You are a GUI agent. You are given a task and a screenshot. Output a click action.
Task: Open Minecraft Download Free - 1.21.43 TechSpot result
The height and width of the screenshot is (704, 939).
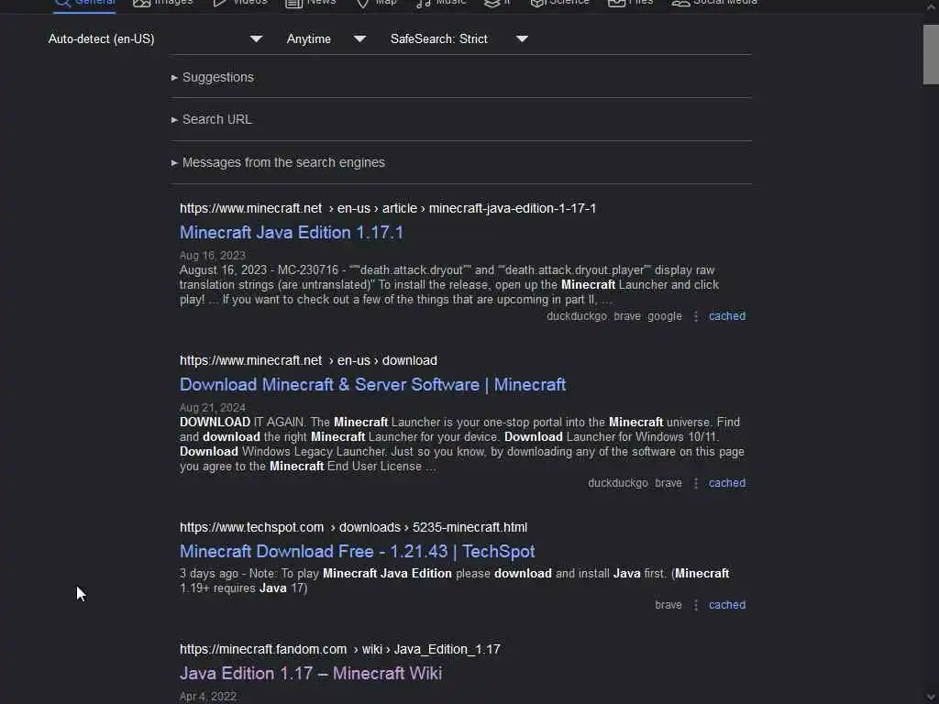[x=357, y=551]
